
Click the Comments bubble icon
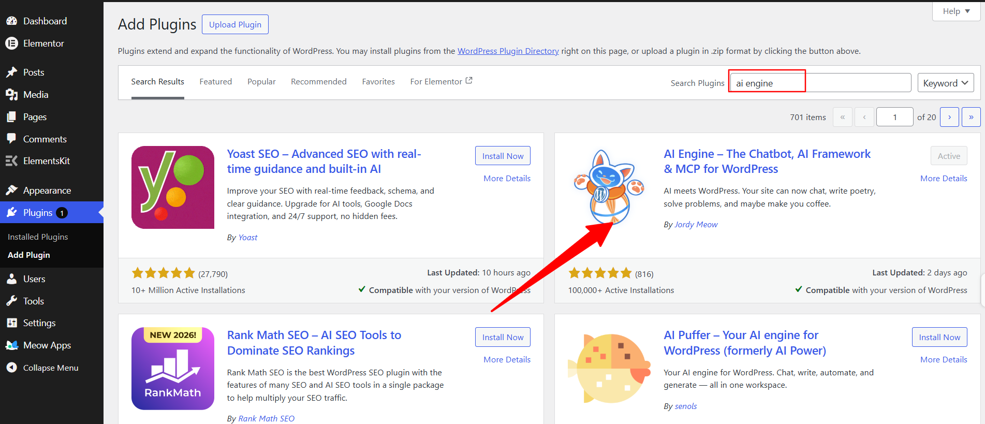click(11, 139)
